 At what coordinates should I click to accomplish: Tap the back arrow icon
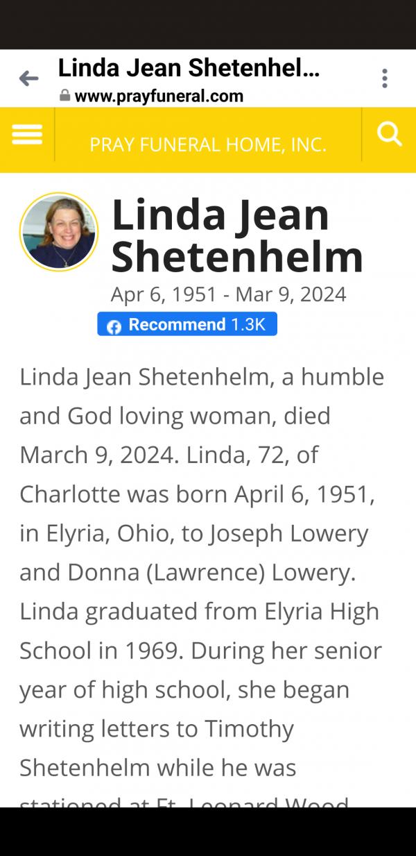[28, 78]
